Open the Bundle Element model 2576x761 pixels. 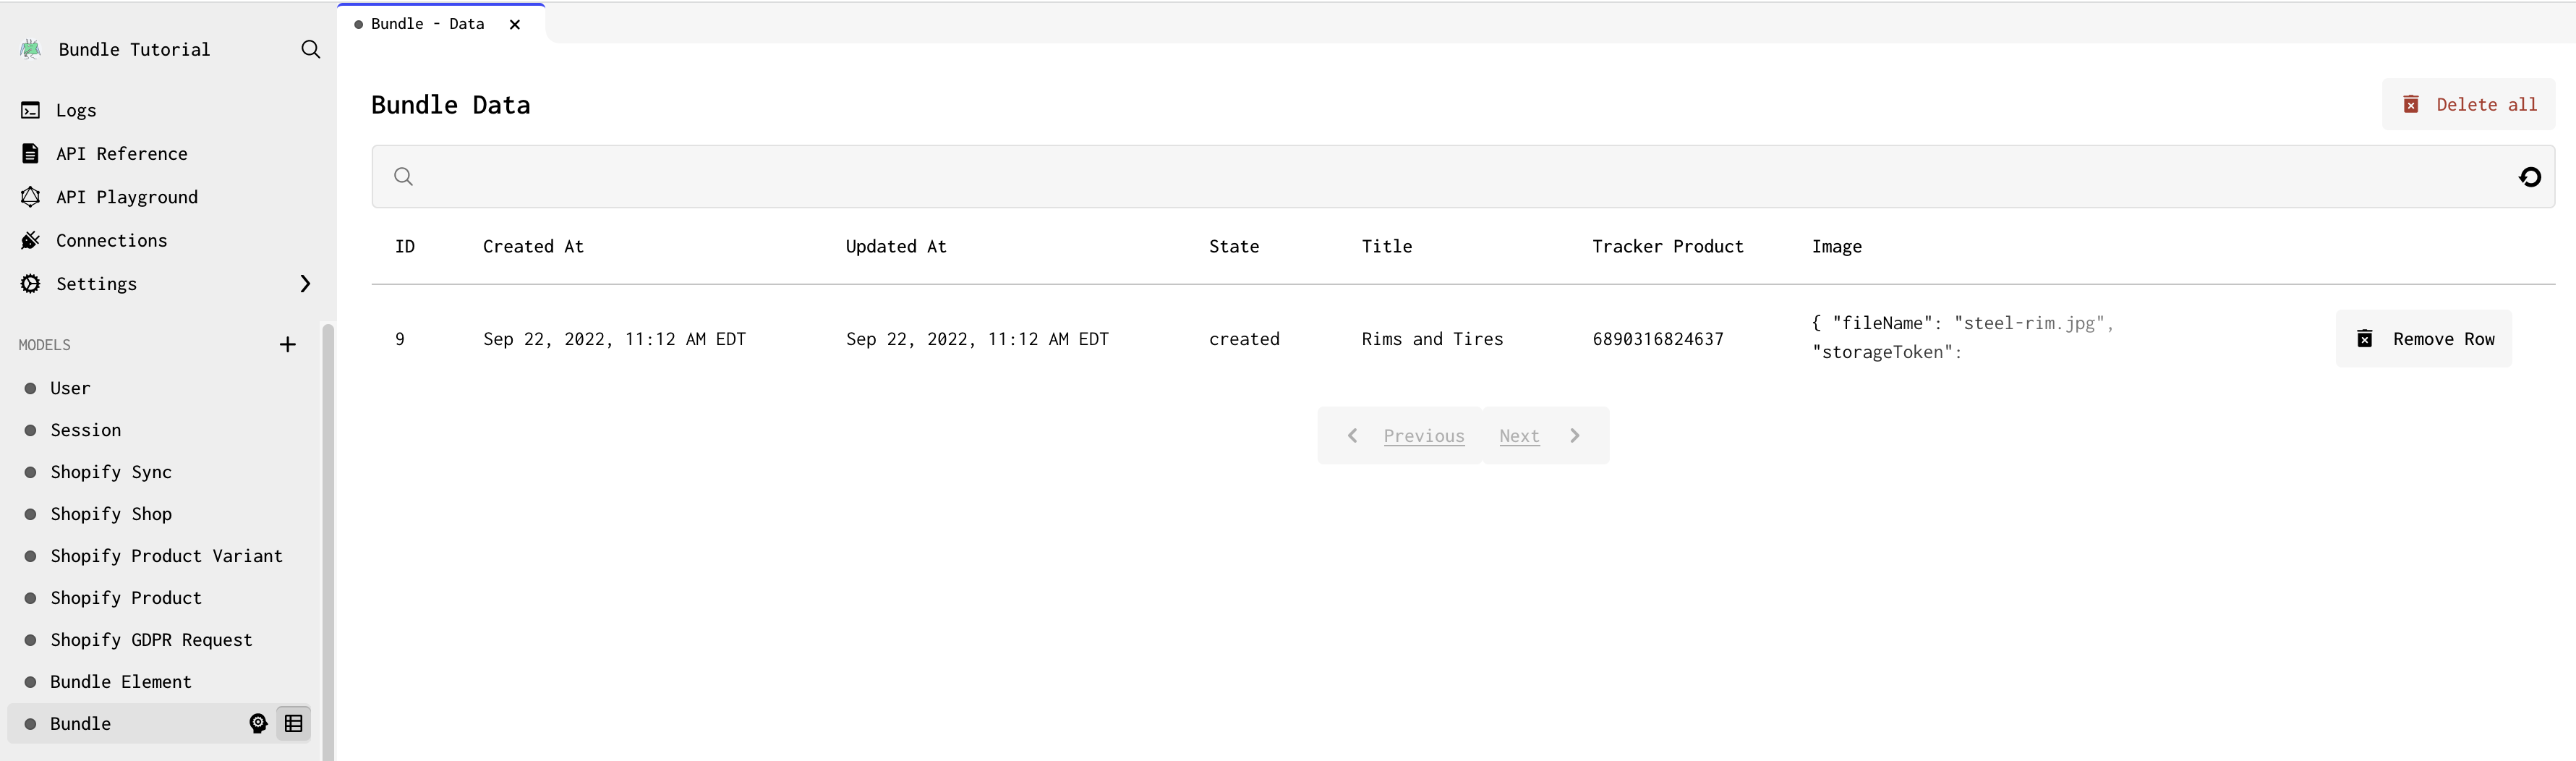121,682
